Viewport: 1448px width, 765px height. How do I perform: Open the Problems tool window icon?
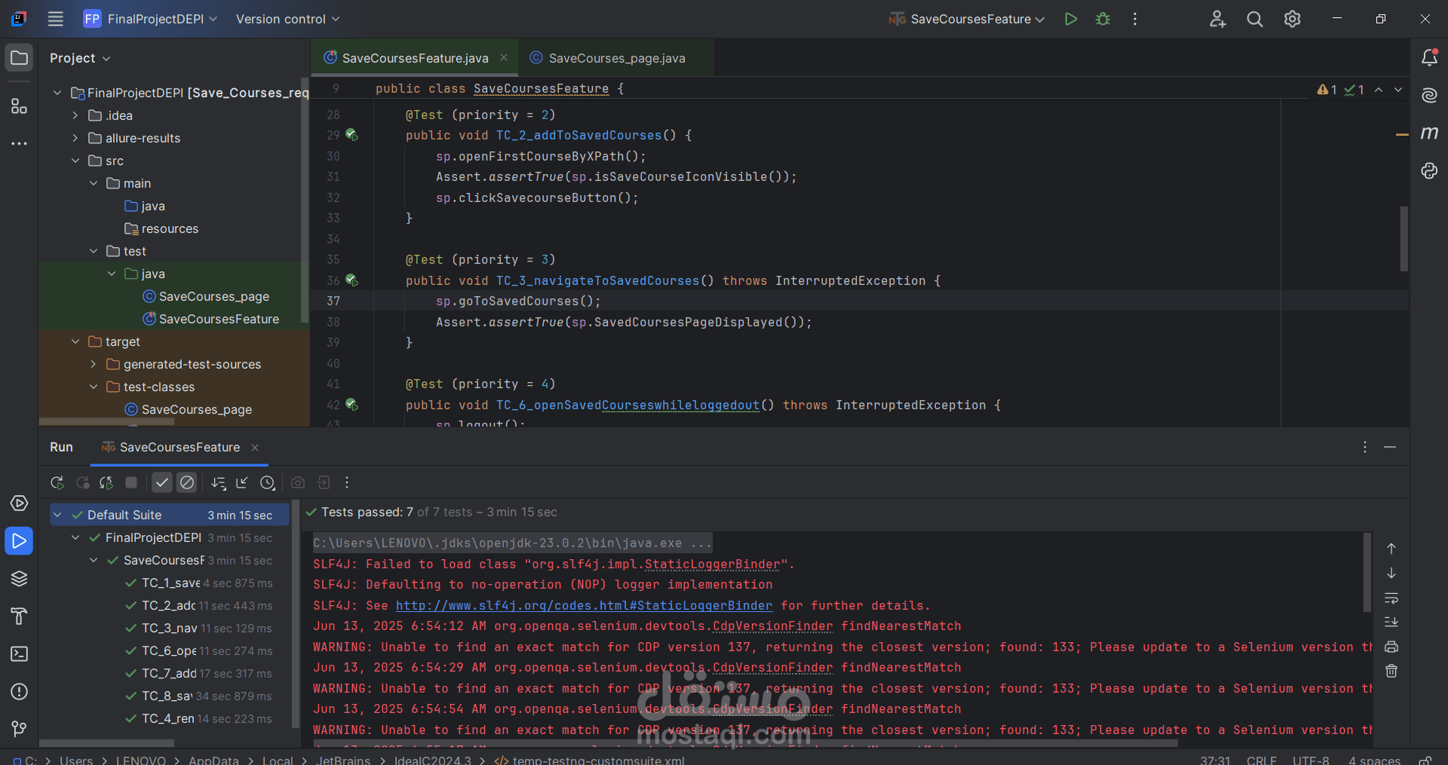[x=20, y=691]
